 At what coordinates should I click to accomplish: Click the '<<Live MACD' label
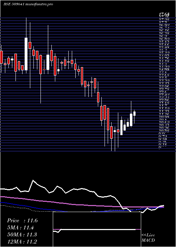(148, 238)
